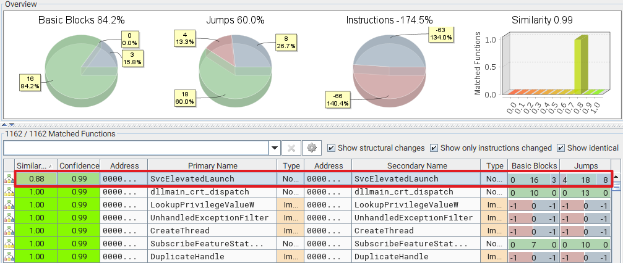623x263 pixels.
Task: Click the Primary Name column header
Action: click(x=213, y=165)
